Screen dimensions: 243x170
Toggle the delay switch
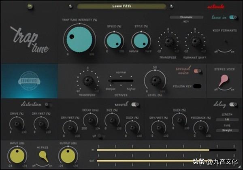click(233, 104)
